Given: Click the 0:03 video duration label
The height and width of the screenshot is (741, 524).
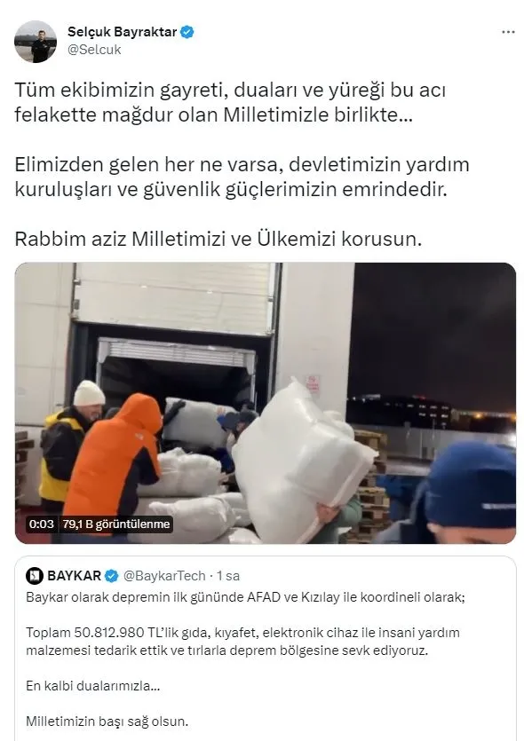Looking at the screenshot, I should [41, 524].
